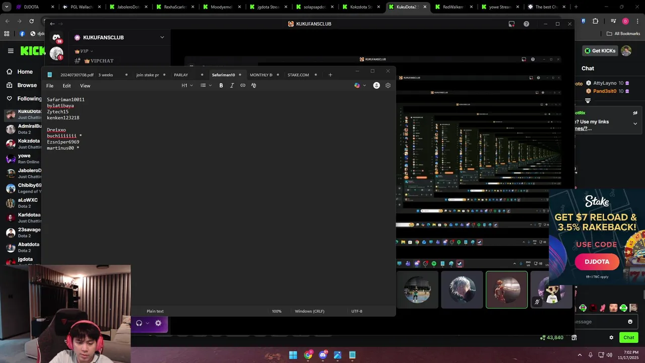Collapse the VIP category in Discord
645x363 pixels.
tap(84, 51)
